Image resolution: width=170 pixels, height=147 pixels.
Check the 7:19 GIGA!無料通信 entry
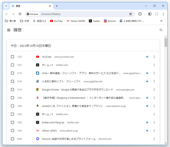[13, 73]
